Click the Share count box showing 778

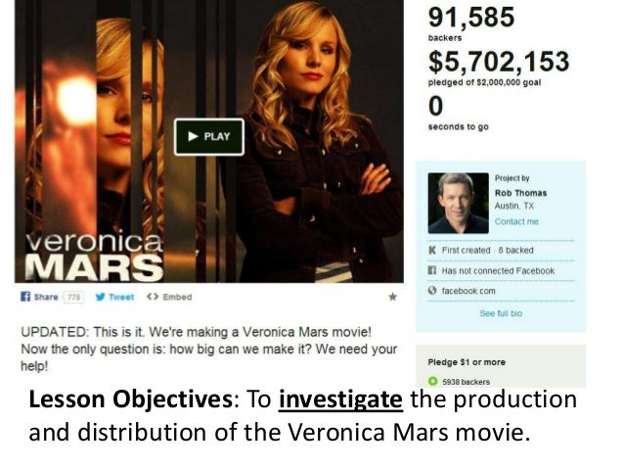pyautogui.click(x=74, y=298)
